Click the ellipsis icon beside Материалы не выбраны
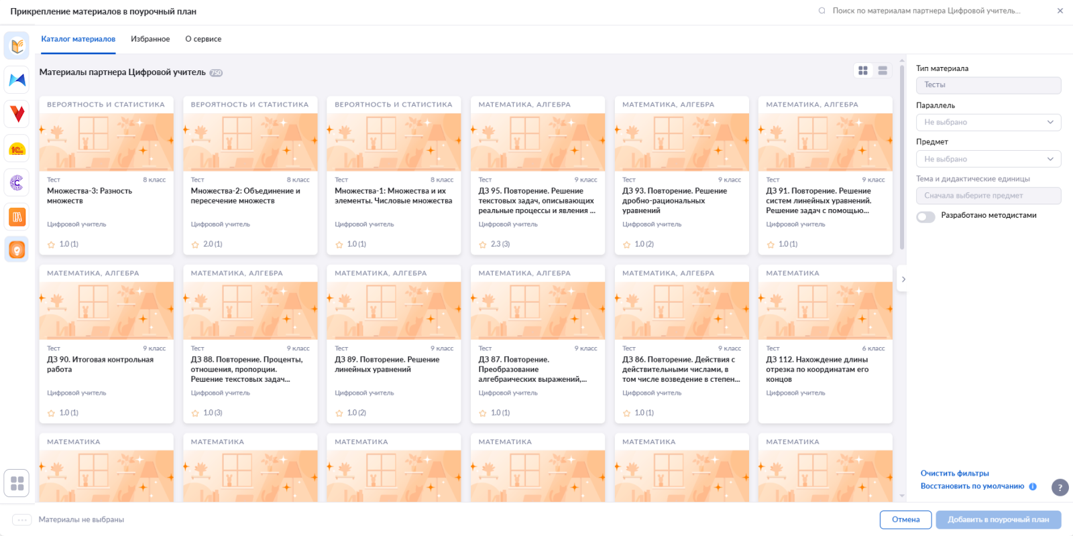This screenshot has height=536, width=1073. [22, 520]
